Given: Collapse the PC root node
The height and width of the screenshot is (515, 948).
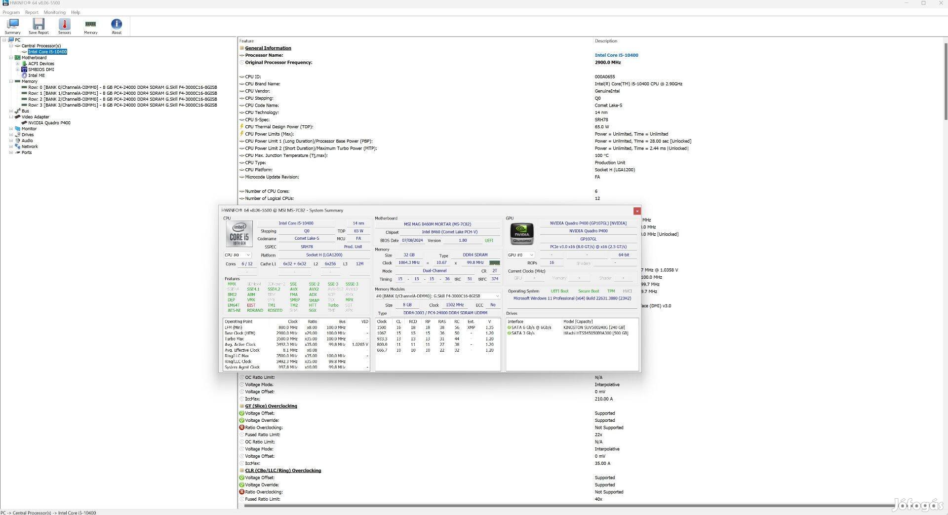Looking at the screenshot, I should (x=4, y=40).
